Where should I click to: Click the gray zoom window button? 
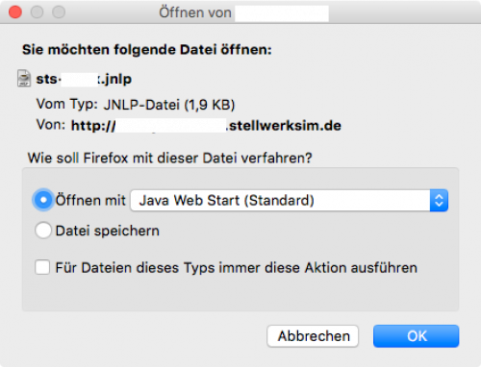click(x=59, y=12)
